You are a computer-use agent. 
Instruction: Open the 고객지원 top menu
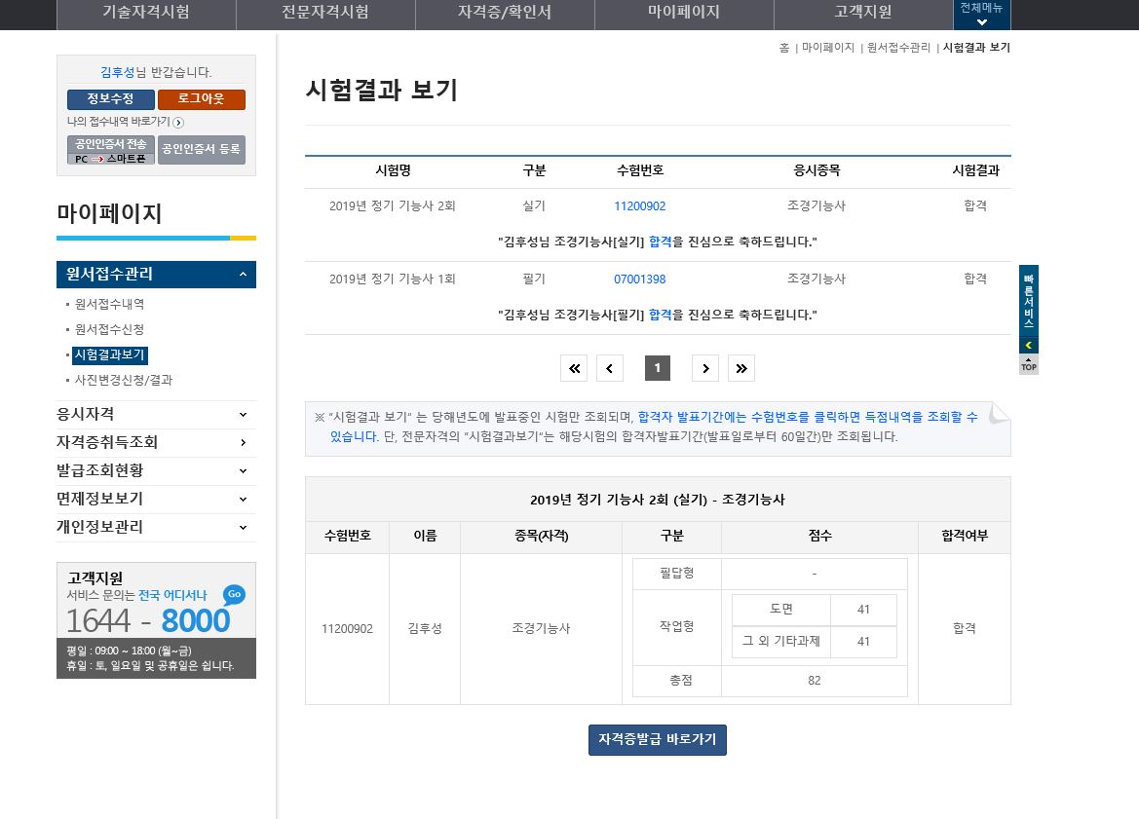click(862, 13)
